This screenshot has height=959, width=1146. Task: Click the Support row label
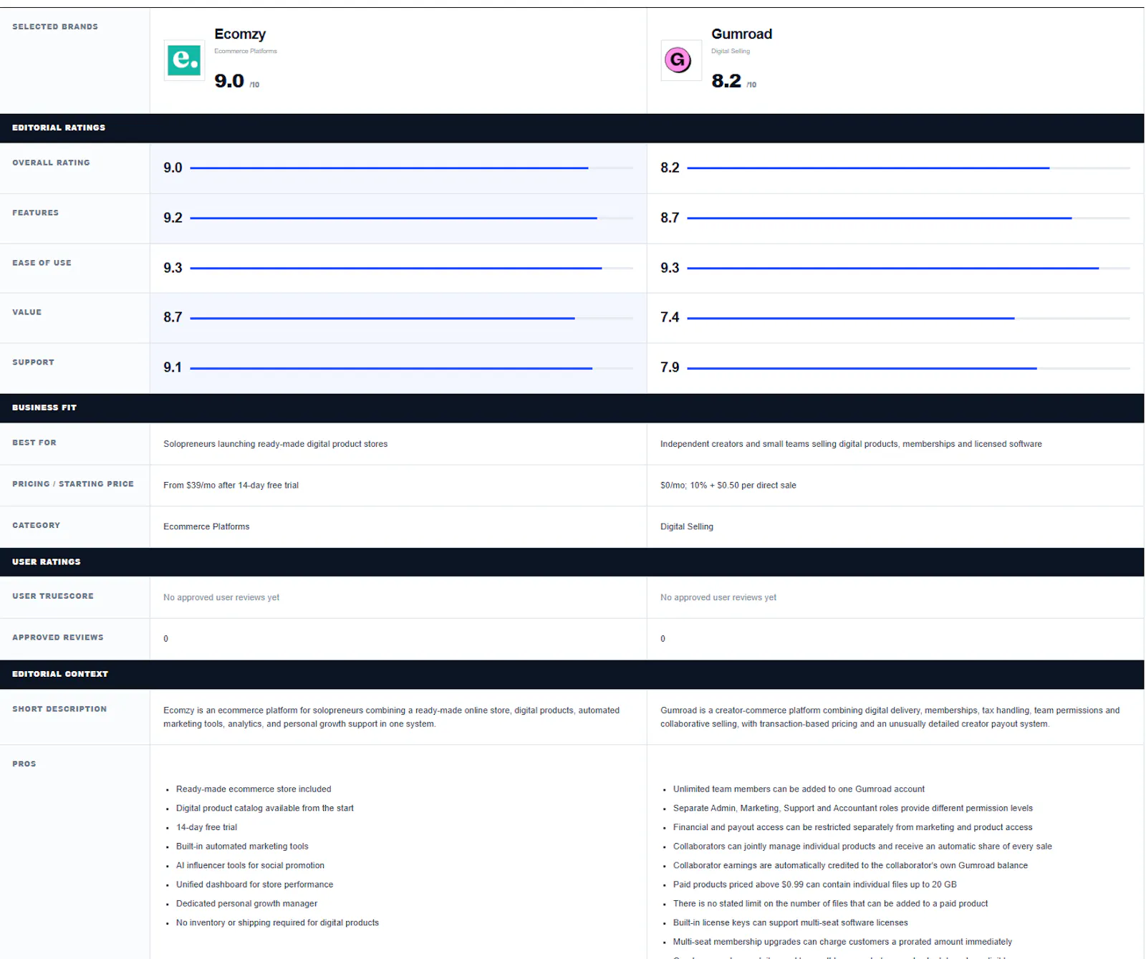click(x=33, y=362)
